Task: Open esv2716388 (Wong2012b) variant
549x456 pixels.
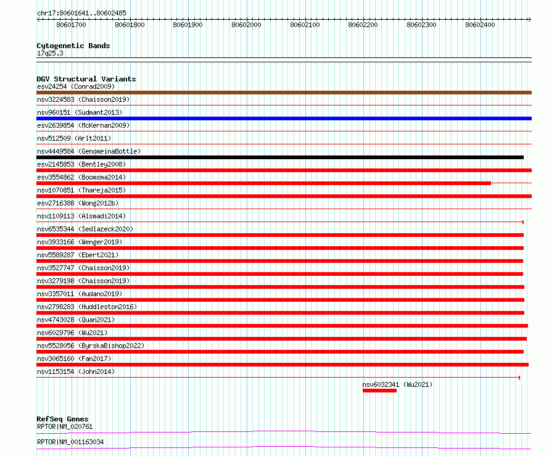Action: 78,203
